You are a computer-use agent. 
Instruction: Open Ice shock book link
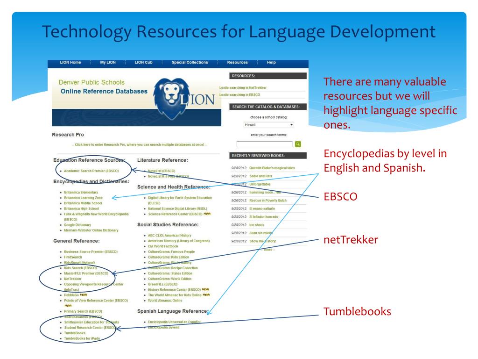click(257, 225)
